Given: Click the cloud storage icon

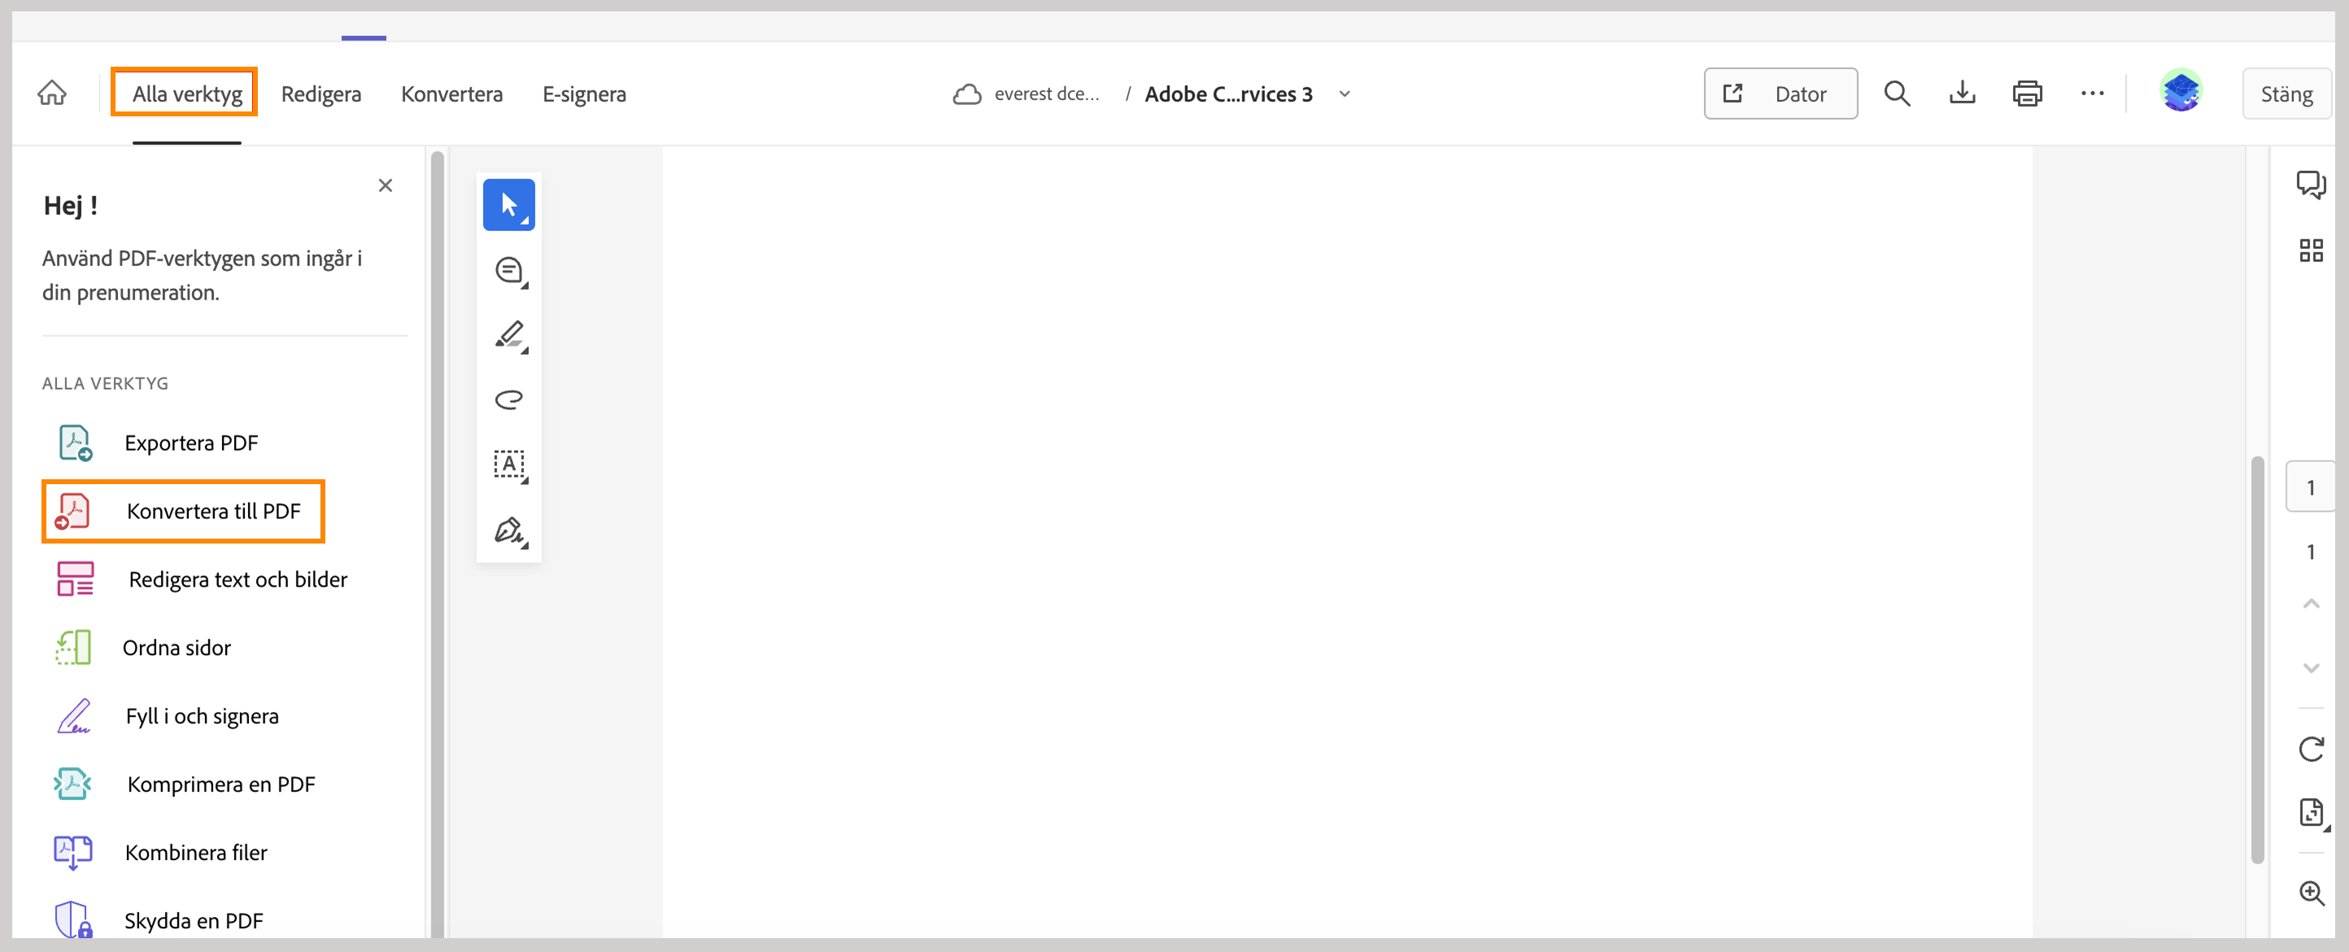Looking at the screenshot, I should 966,94.
